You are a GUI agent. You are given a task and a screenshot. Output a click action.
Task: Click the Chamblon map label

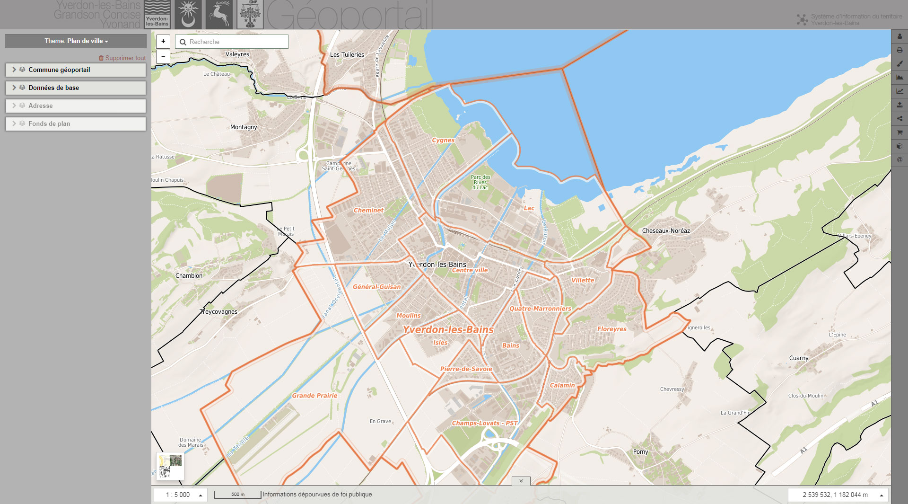(189, 276)
